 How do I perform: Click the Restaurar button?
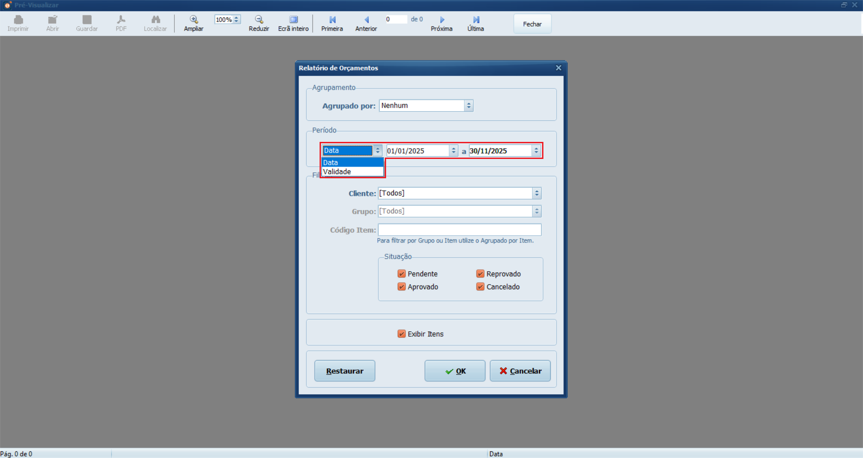344,371
